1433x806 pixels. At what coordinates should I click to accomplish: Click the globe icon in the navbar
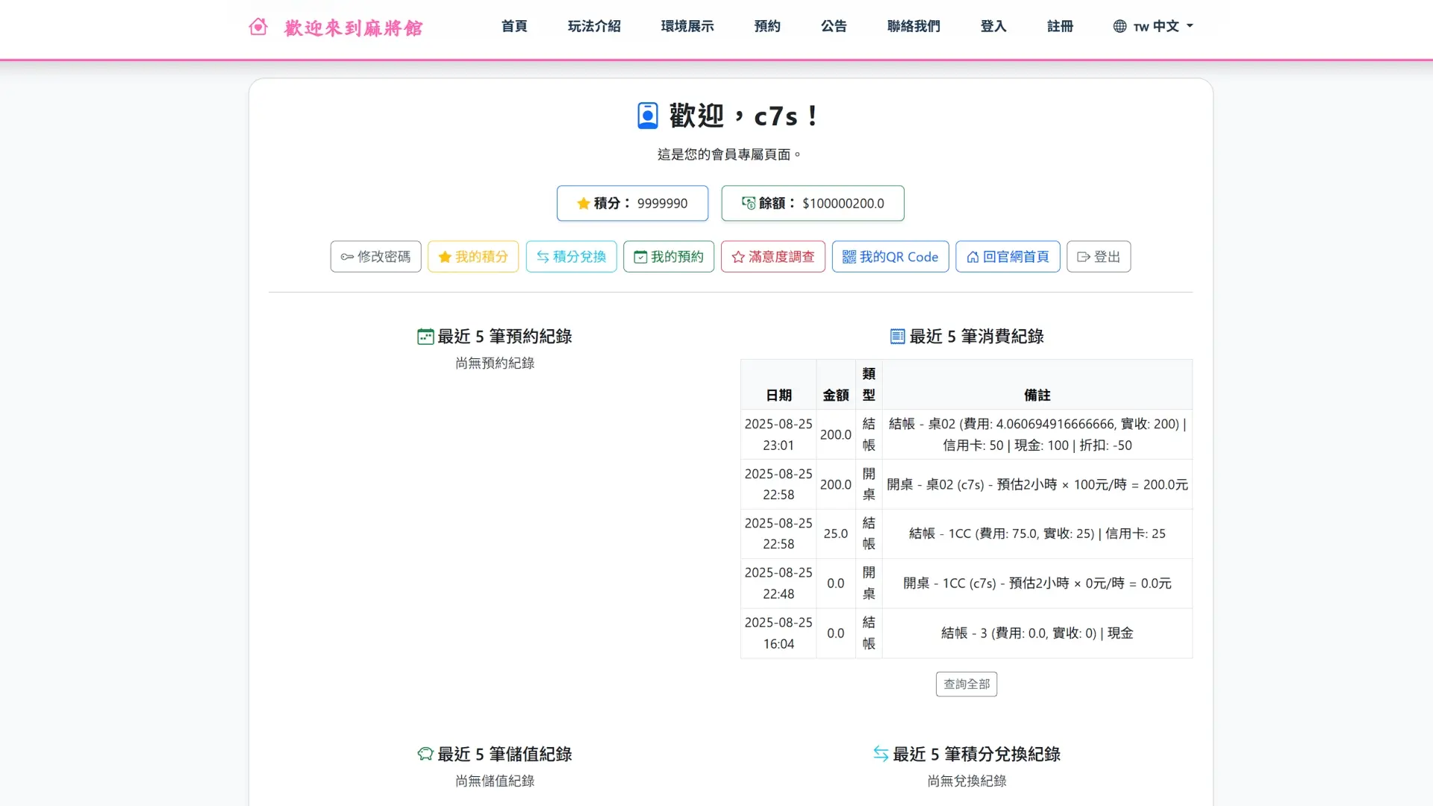[1120, 26]
